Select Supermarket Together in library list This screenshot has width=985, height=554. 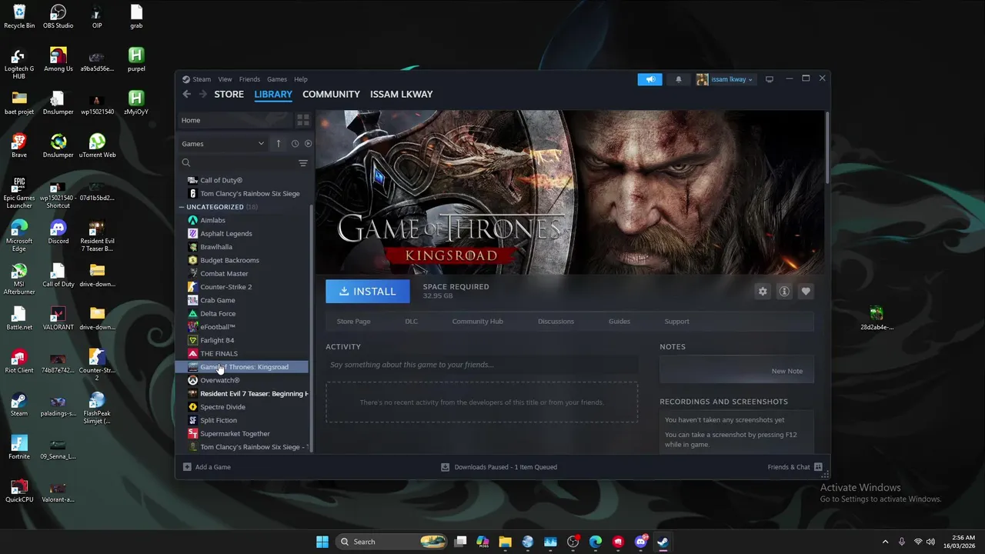[x=235, y=434]
